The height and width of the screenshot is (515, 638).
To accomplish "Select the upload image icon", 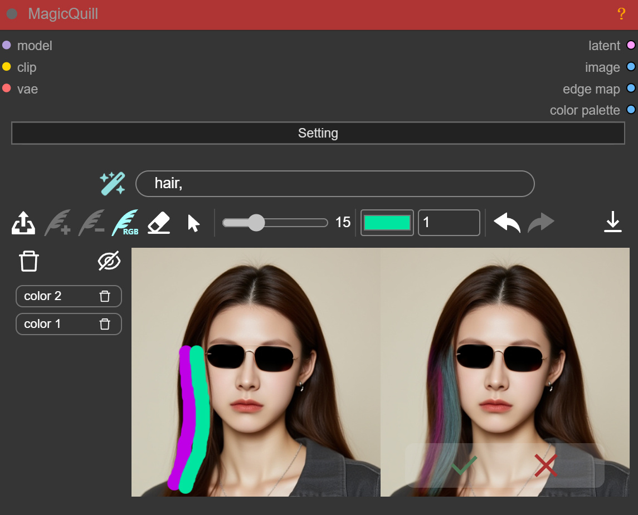I will (23, 222).
